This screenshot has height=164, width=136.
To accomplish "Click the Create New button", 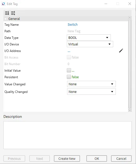I will click(x=67, y=158).
